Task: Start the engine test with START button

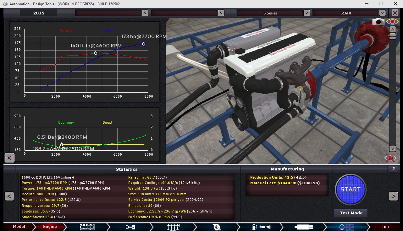Action: point(351,189)
